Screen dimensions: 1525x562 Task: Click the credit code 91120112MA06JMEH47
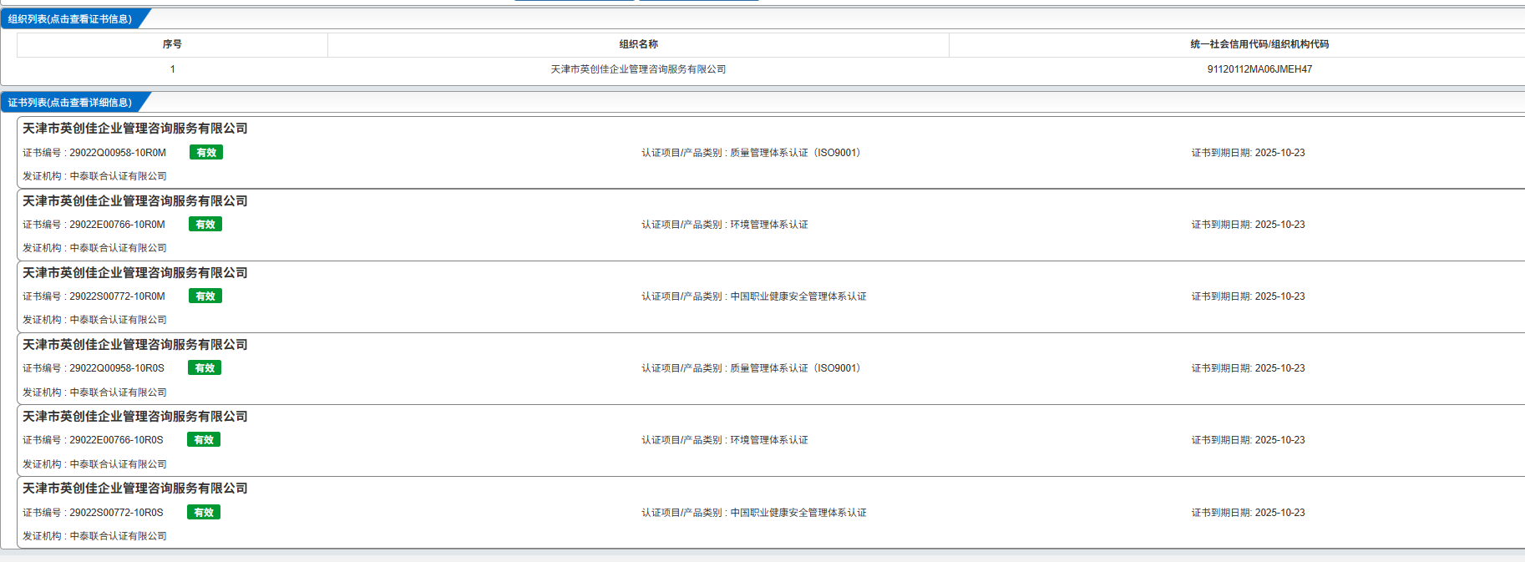click(1259, 69)
